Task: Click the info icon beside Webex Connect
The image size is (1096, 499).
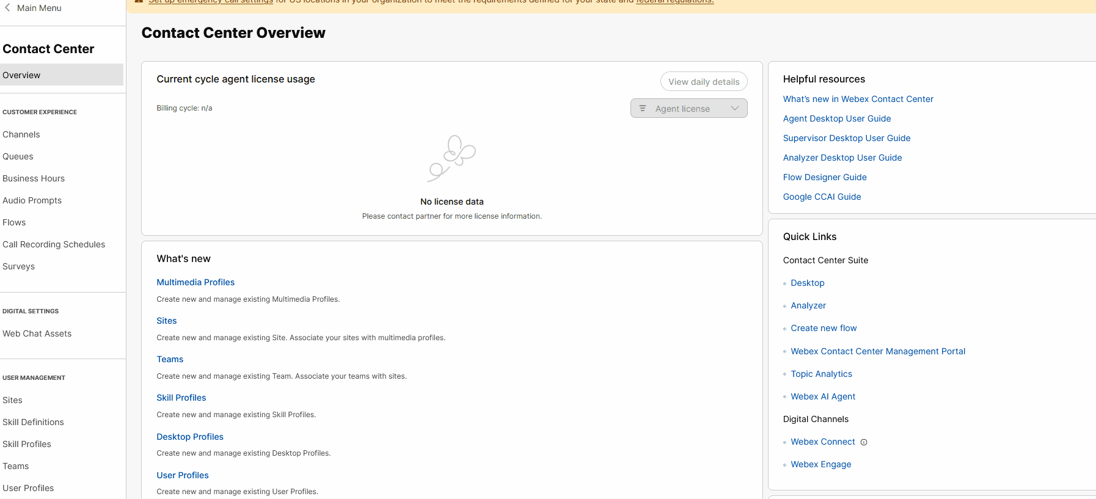Action: coord(864,442)
